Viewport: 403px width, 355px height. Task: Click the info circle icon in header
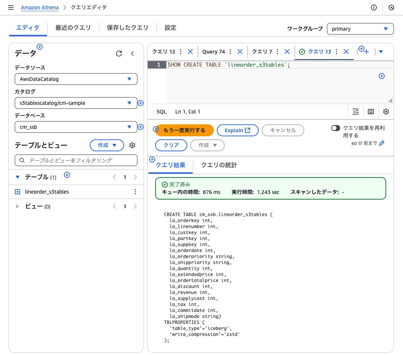(374, 7)
